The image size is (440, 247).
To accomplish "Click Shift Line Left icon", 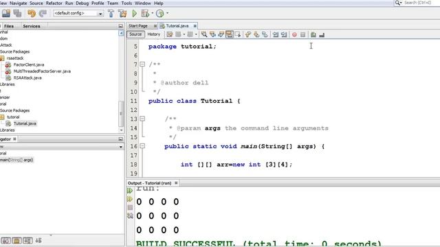I will pos(276,34).
